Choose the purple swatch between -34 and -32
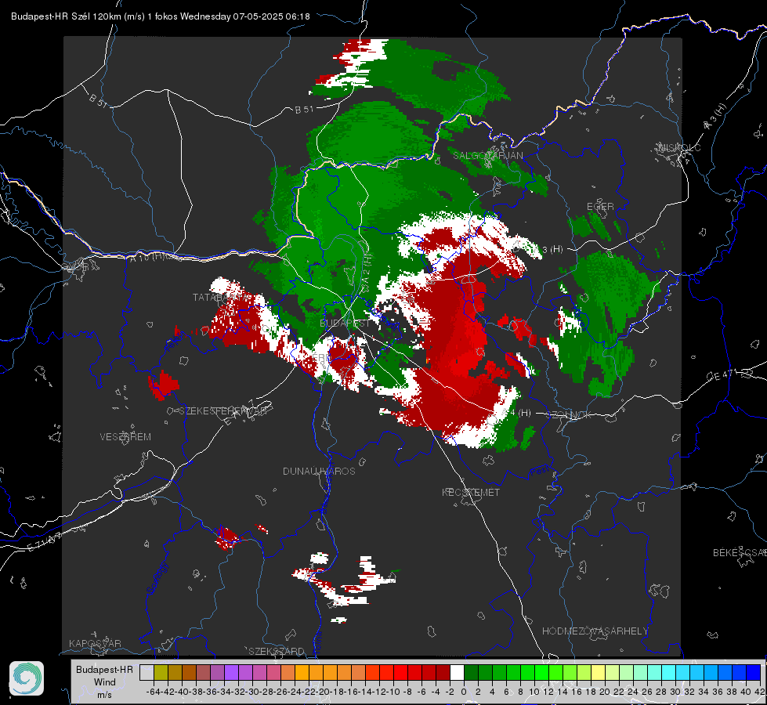The height and width of the screenshot is (705, 767). point(231,673)
